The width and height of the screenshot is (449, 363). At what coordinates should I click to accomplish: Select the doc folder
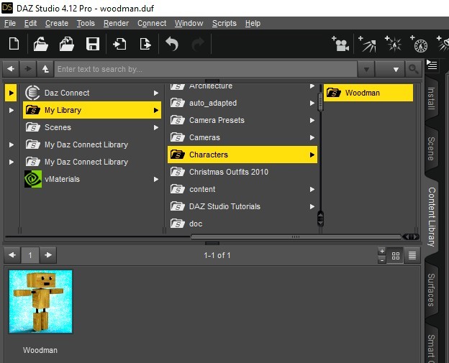coord(242,224)
